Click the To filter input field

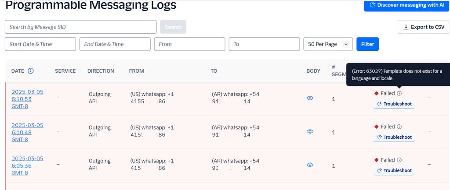pos(264,44)
